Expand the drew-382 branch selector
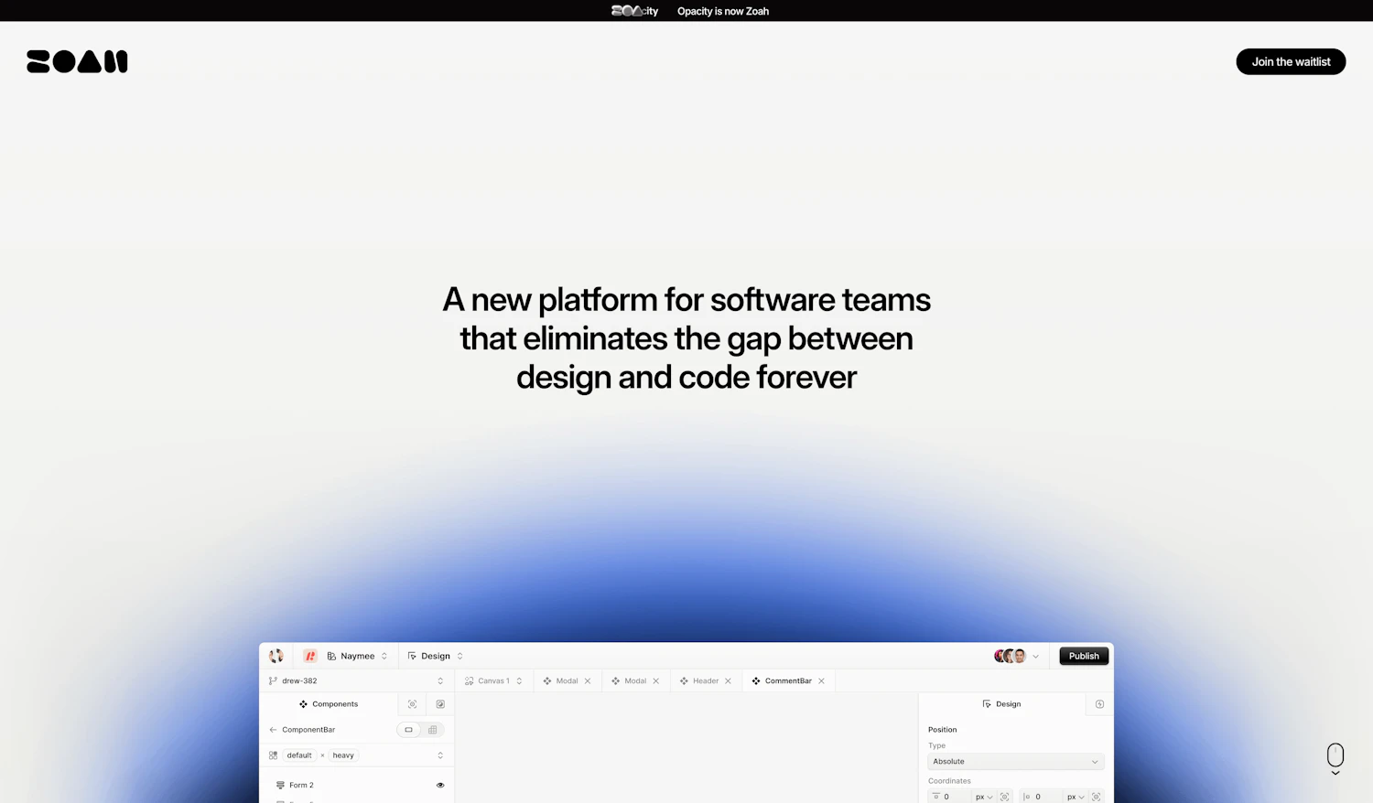The height and width of the screenshot is (803, 1373). coord(440,680)
